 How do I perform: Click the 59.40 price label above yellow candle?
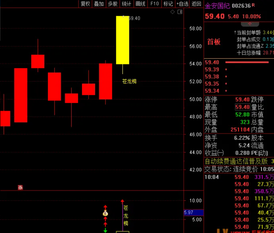(134, 18)
